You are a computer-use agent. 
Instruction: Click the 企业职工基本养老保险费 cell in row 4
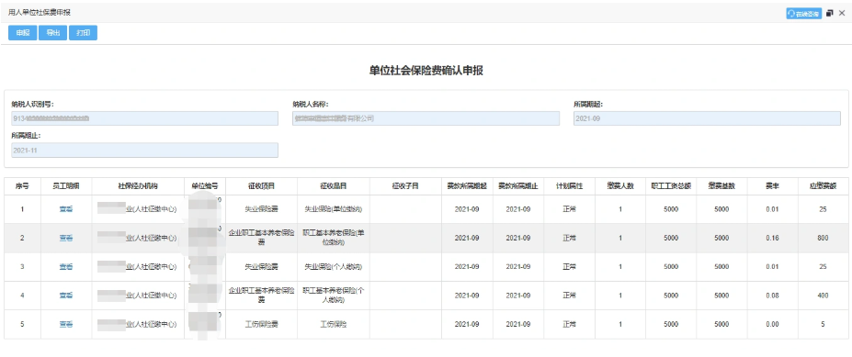click(261, 296)
